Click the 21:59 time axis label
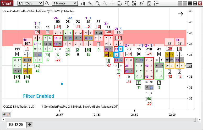 click(x=135, y=115)
